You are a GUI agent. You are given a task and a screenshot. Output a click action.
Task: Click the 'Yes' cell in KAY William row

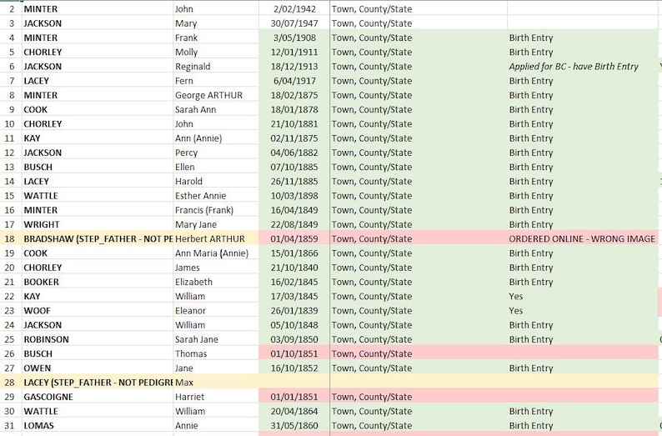coord(582,296)
